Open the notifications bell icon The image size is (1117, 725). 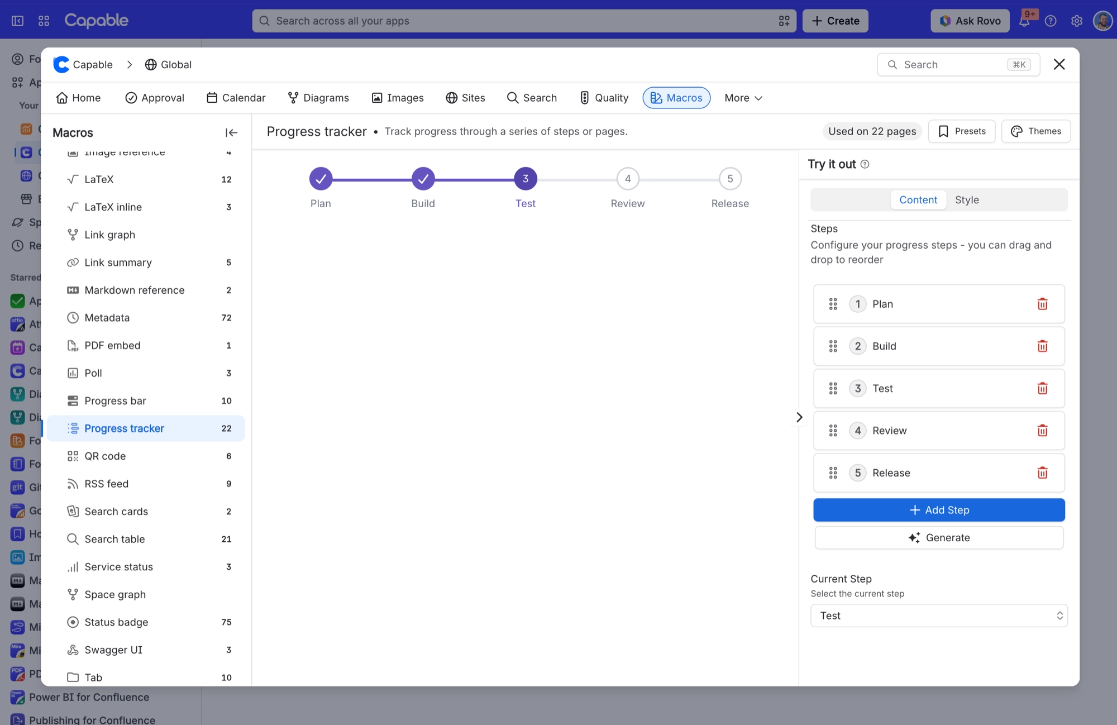pyautogui.click(x=1024, y=21)
